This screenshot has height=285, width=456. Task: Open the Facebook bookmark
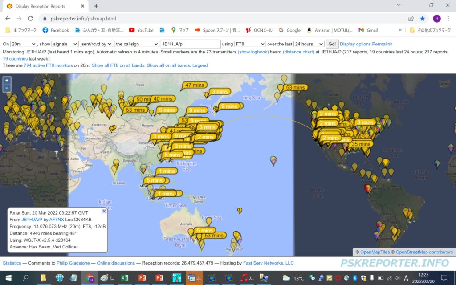[x=56, y=30]
